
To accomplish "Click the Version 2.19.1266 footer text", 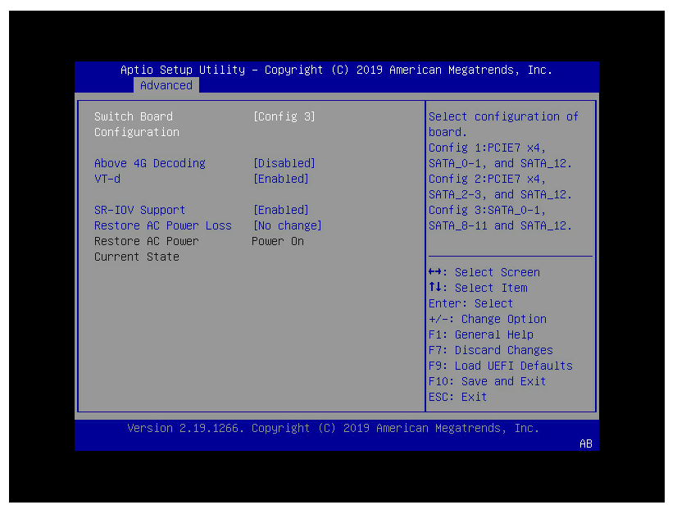I will (333, 428).
